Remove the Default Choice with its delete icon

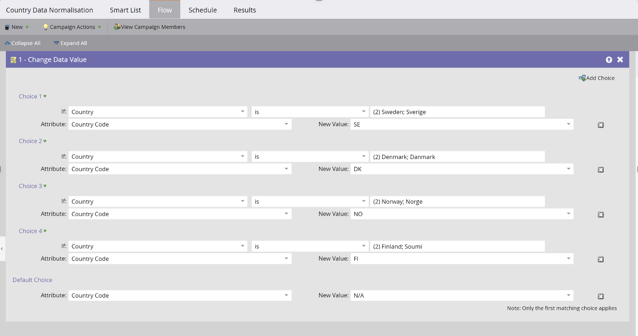[x=601, y=296]
